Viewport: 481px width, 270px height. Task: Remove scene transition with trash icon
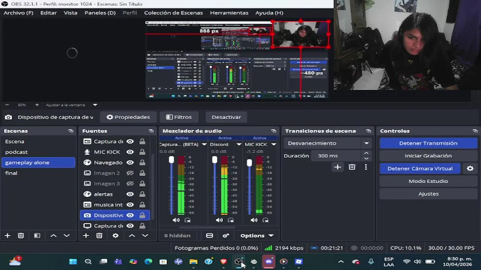click(x=352, y=167)
